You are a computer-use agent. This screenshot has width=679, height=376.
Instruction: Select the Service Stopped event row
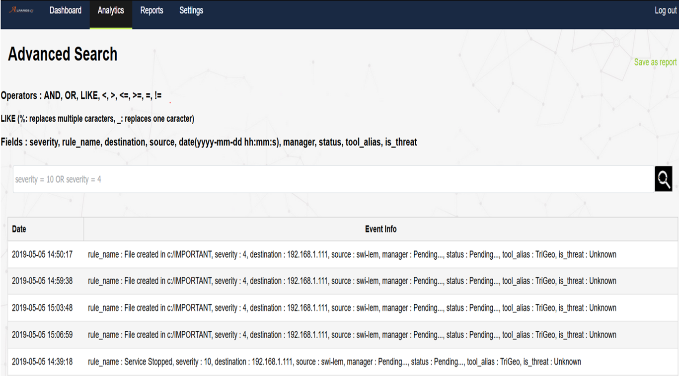(339, 362)
